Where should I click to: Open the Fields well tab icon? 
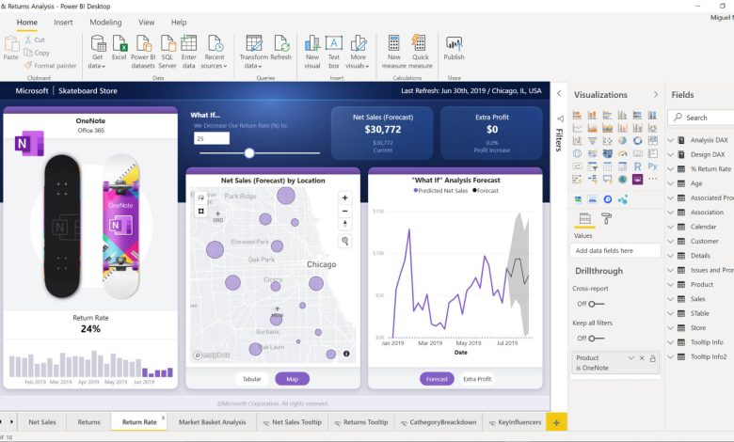584,218
